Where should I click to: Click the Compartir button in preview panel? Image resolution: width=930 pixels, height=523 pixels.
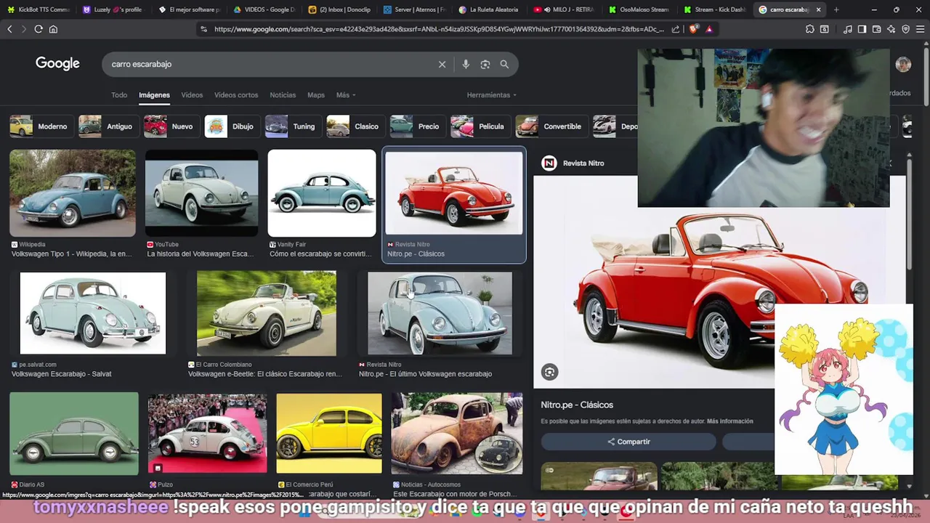point(628,442)
